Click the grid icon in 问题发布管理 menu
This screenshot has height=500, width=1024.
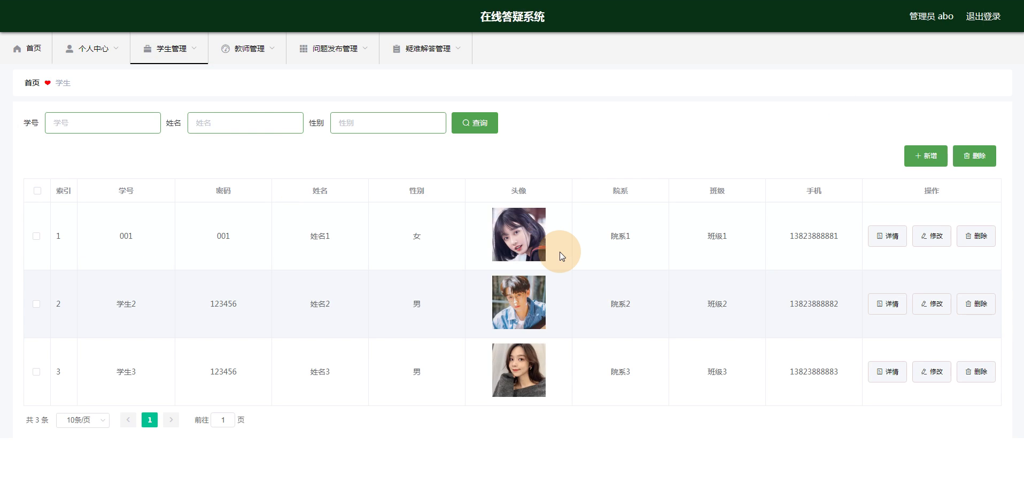coord(304,49)
